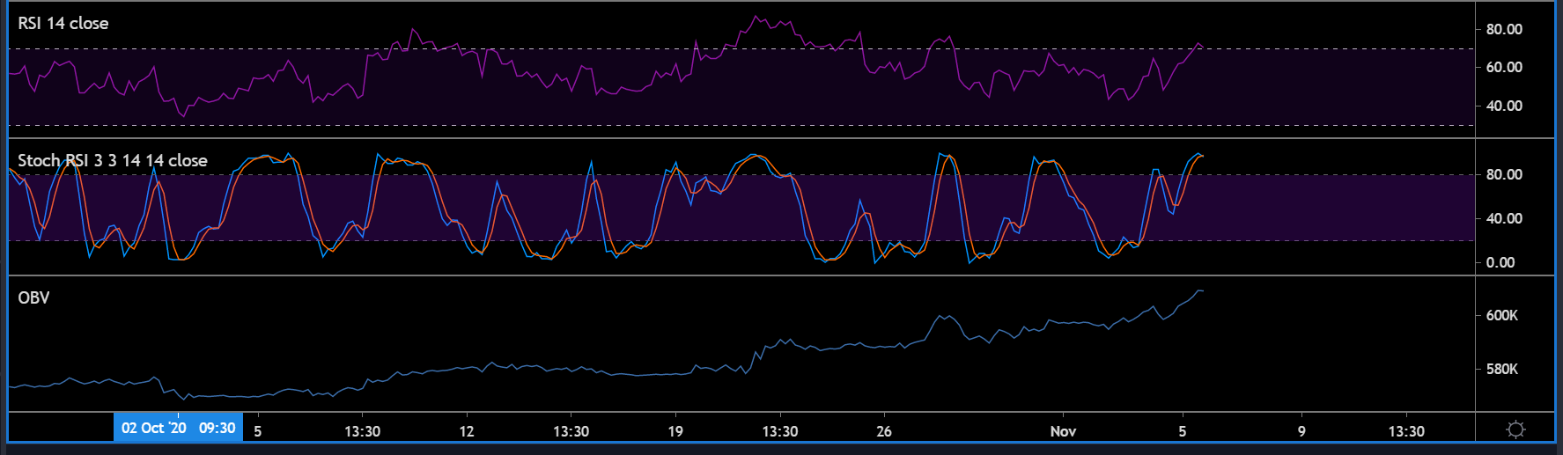Select the 19 date on time axis
The image size is (1563, 455).
point(675,431)
